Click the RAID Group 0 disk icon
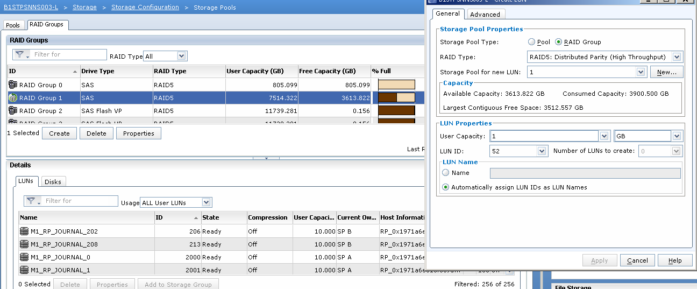Image resolution: width=697 pixels, height=289 pixels. click(13, 84)
